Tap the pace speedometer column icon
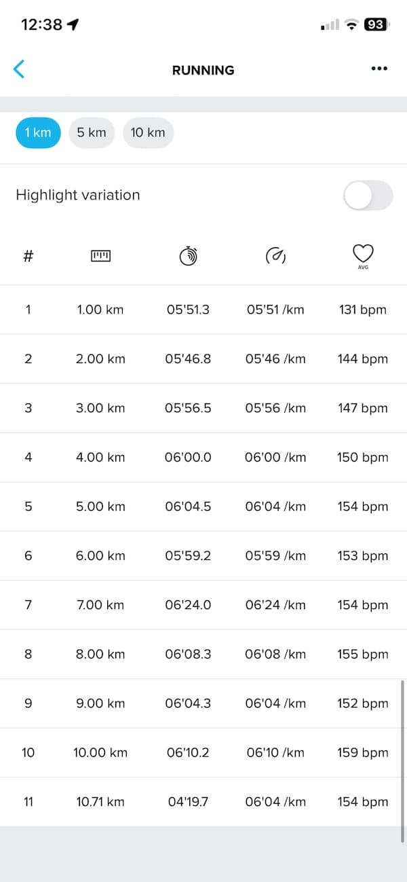 [x=275, y=256]
